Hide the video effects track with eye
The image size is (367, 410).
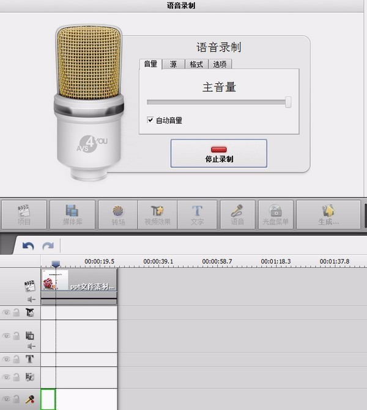[6, 313]
